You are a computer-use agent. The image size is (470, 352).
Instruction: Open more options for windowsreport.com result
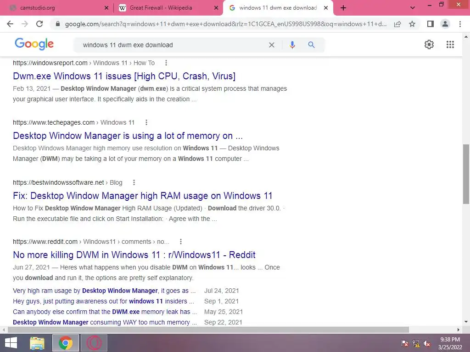166,63
